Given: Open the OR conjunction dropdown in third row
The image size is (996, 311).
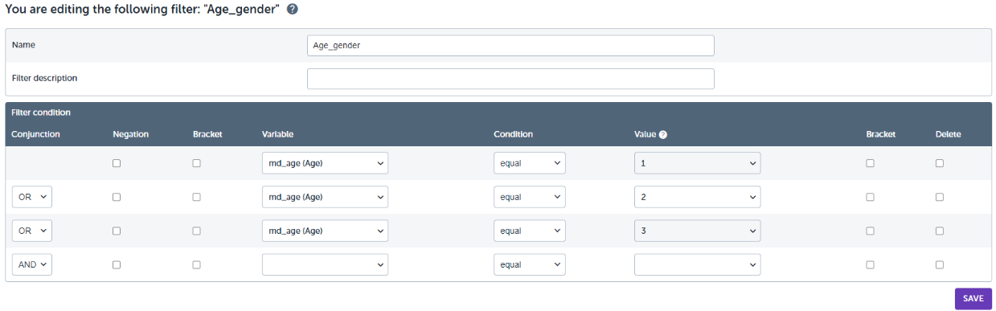Looking at the screenshot, I should click(32, 231).
